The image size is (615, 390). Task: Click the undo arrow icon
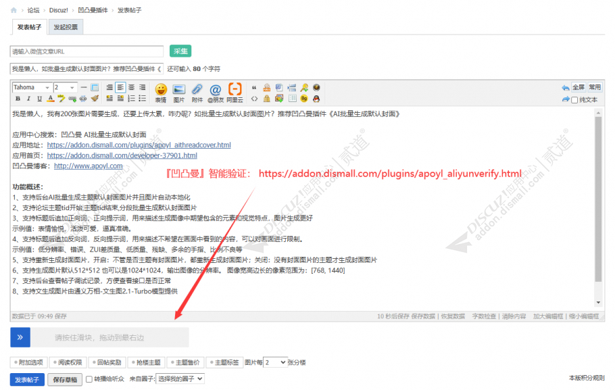click(x=565, y=88)
